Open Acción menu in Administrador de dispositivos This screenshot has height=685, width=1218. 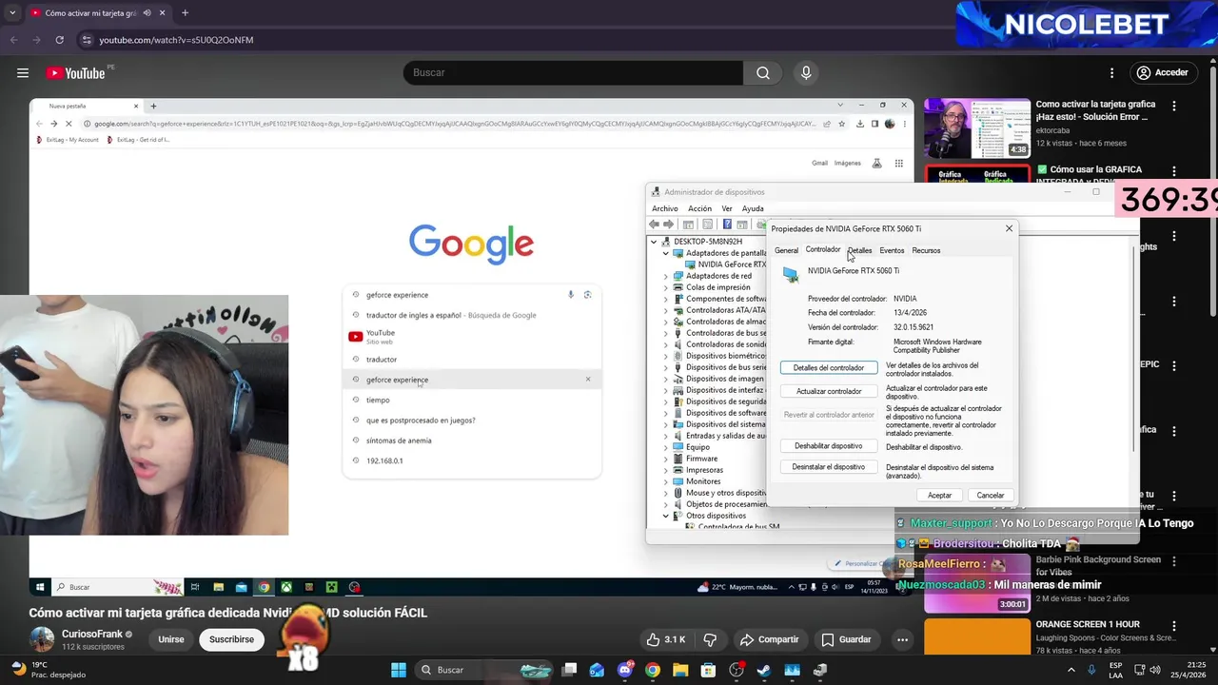coord(699,208)
